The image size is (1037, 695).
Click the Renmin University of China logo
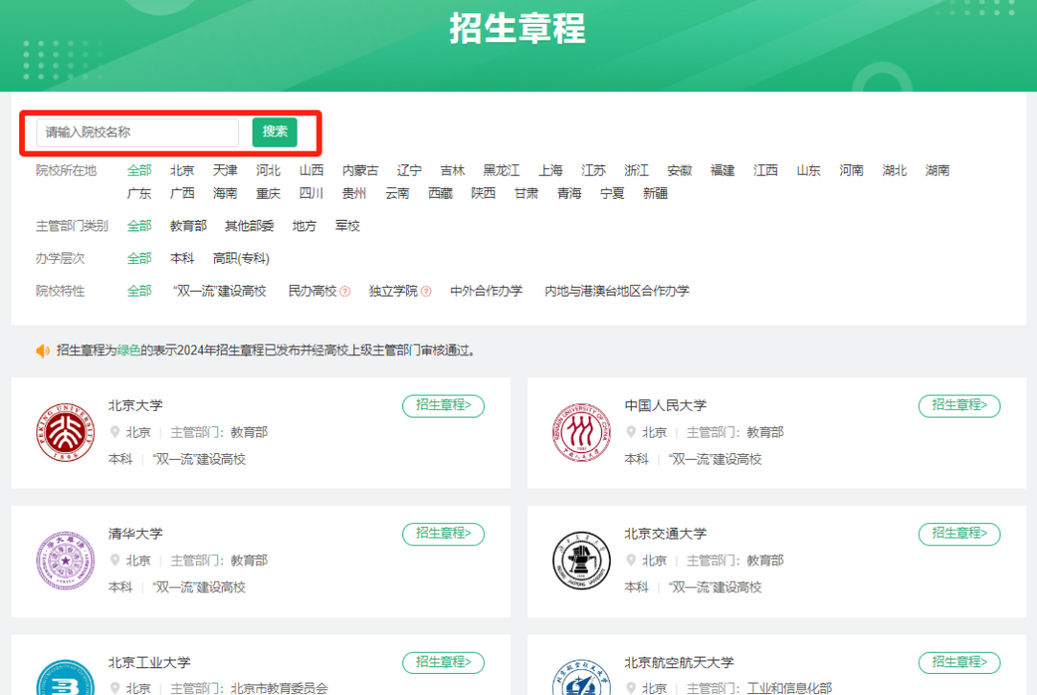pyautogui.click(x=581, y=433)
